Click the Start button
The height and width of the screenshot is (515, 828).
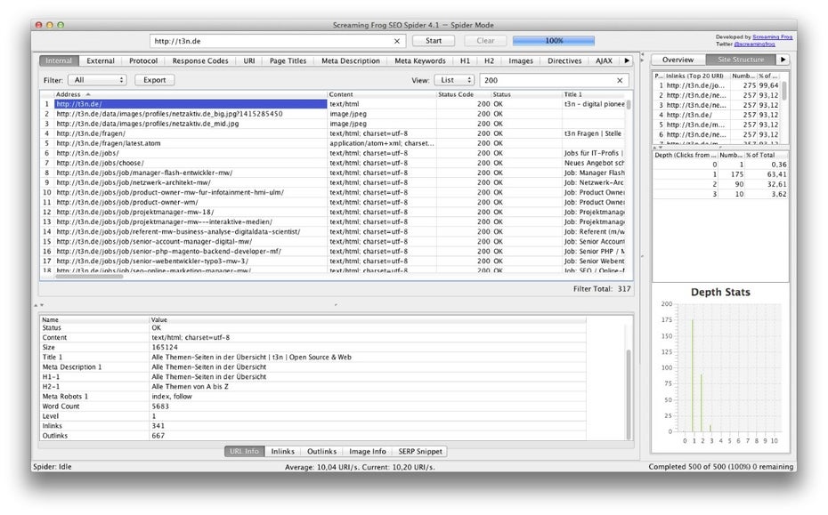434,41
